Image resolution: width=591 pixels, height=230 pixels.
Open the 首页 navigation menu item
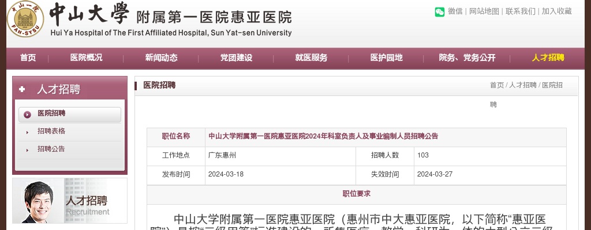[28, 57]
